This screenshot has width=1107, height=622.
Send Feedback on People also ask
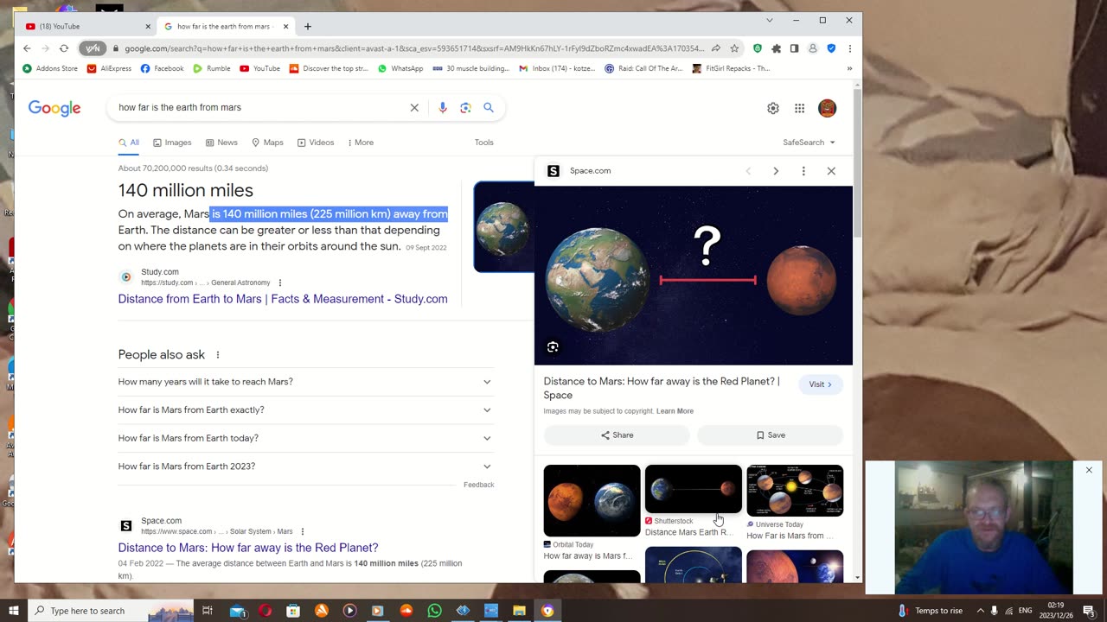pyautogui.click(x=478, y=485)
